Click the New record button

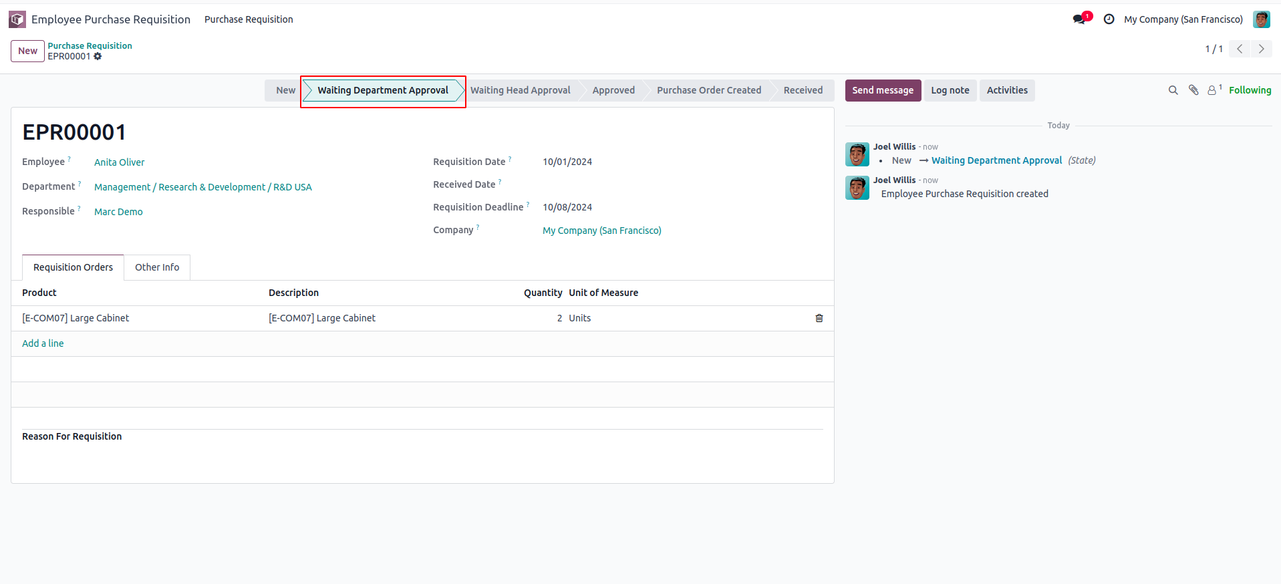coord(27,51)
